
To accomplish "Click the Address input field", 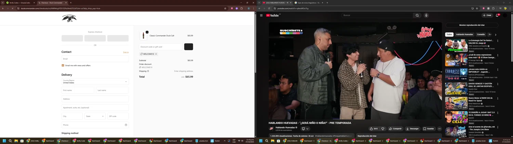I will pyautogui.click(x=95, y=99).
